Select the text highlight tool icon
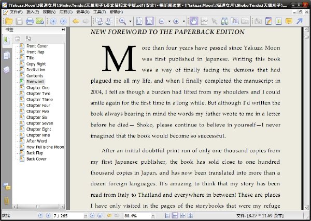 pyautogui.click(x=279, y=21)
